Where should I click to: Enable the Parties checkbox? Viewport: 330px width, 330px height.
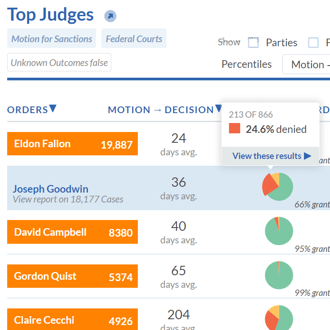click(x=253, y=43)
